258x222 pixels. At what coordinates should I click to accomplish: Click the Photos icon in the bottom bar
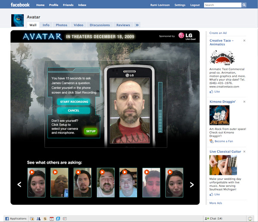point(32,219)
